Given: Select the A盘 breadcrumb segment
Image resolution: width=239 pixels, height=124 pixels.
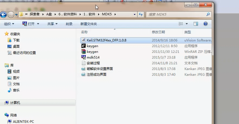Looking at the screenshot, I should click(49, 14).
